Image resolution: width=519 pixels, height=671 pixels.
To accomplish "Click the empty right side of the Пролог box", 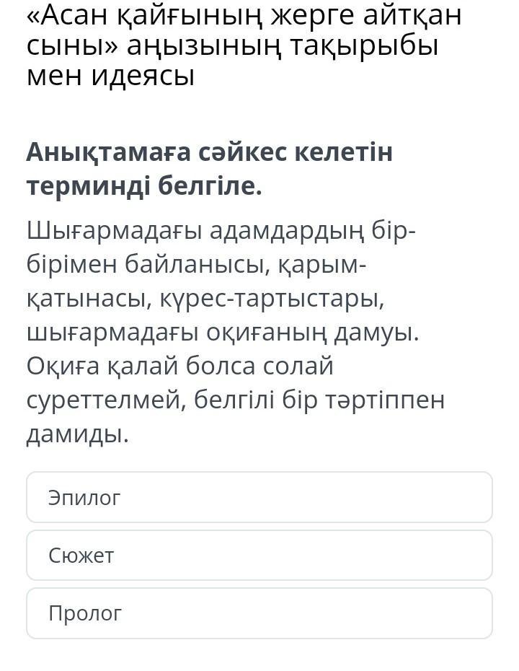I will point(404,613).
